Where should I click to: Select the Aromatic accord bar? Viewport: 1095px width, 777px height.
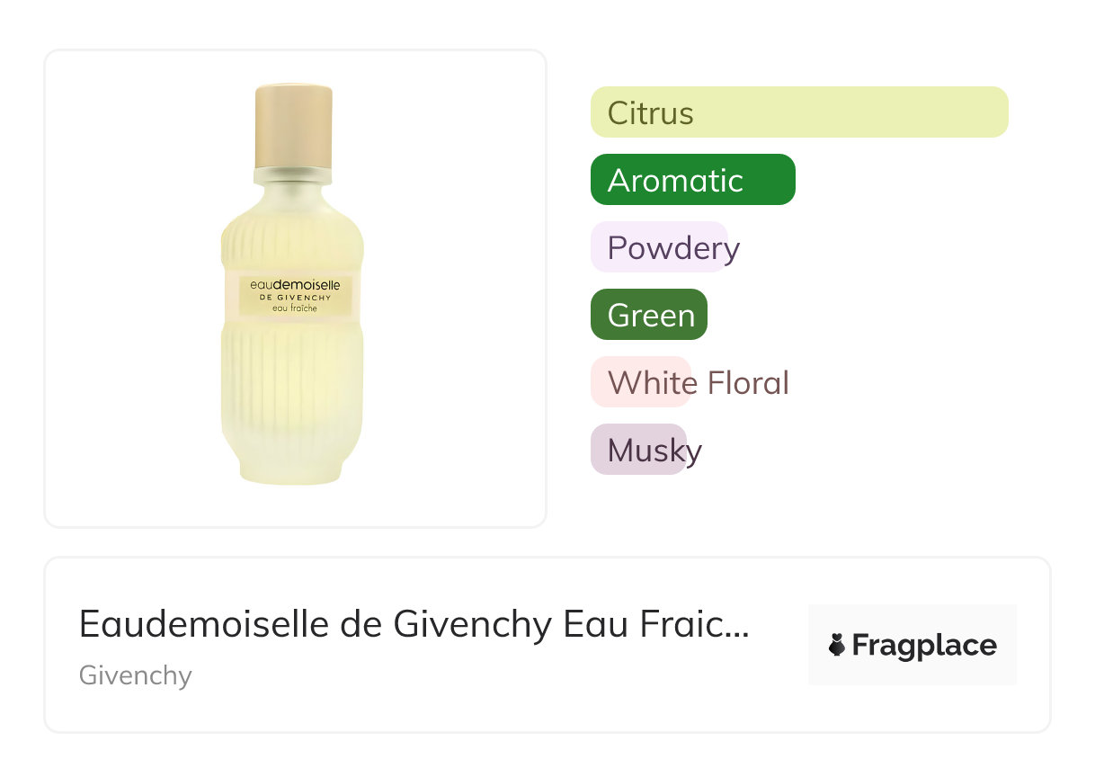tap(692, 180)
